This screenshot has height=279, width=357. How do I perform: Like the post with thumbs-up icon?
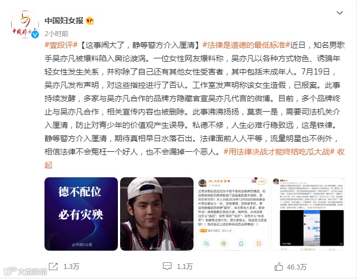(x=279, y=266)
